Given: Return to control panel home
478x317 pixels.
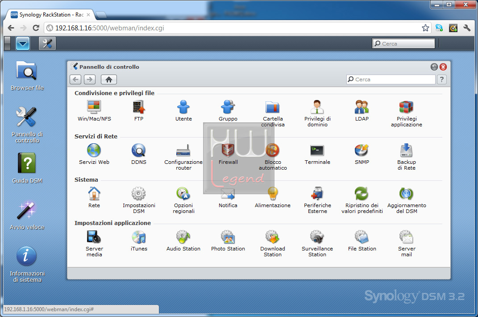Looking at the screenshot, I should pyautogui.click(x=109, y=79).
